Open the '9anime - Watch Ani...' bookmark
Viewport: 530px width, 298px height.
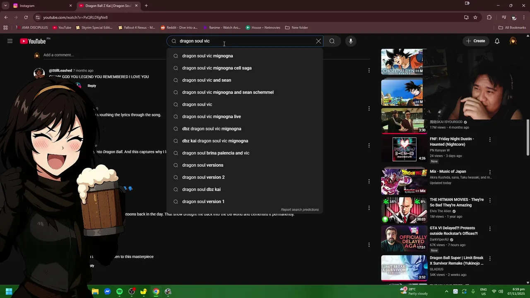coord(221,28)
